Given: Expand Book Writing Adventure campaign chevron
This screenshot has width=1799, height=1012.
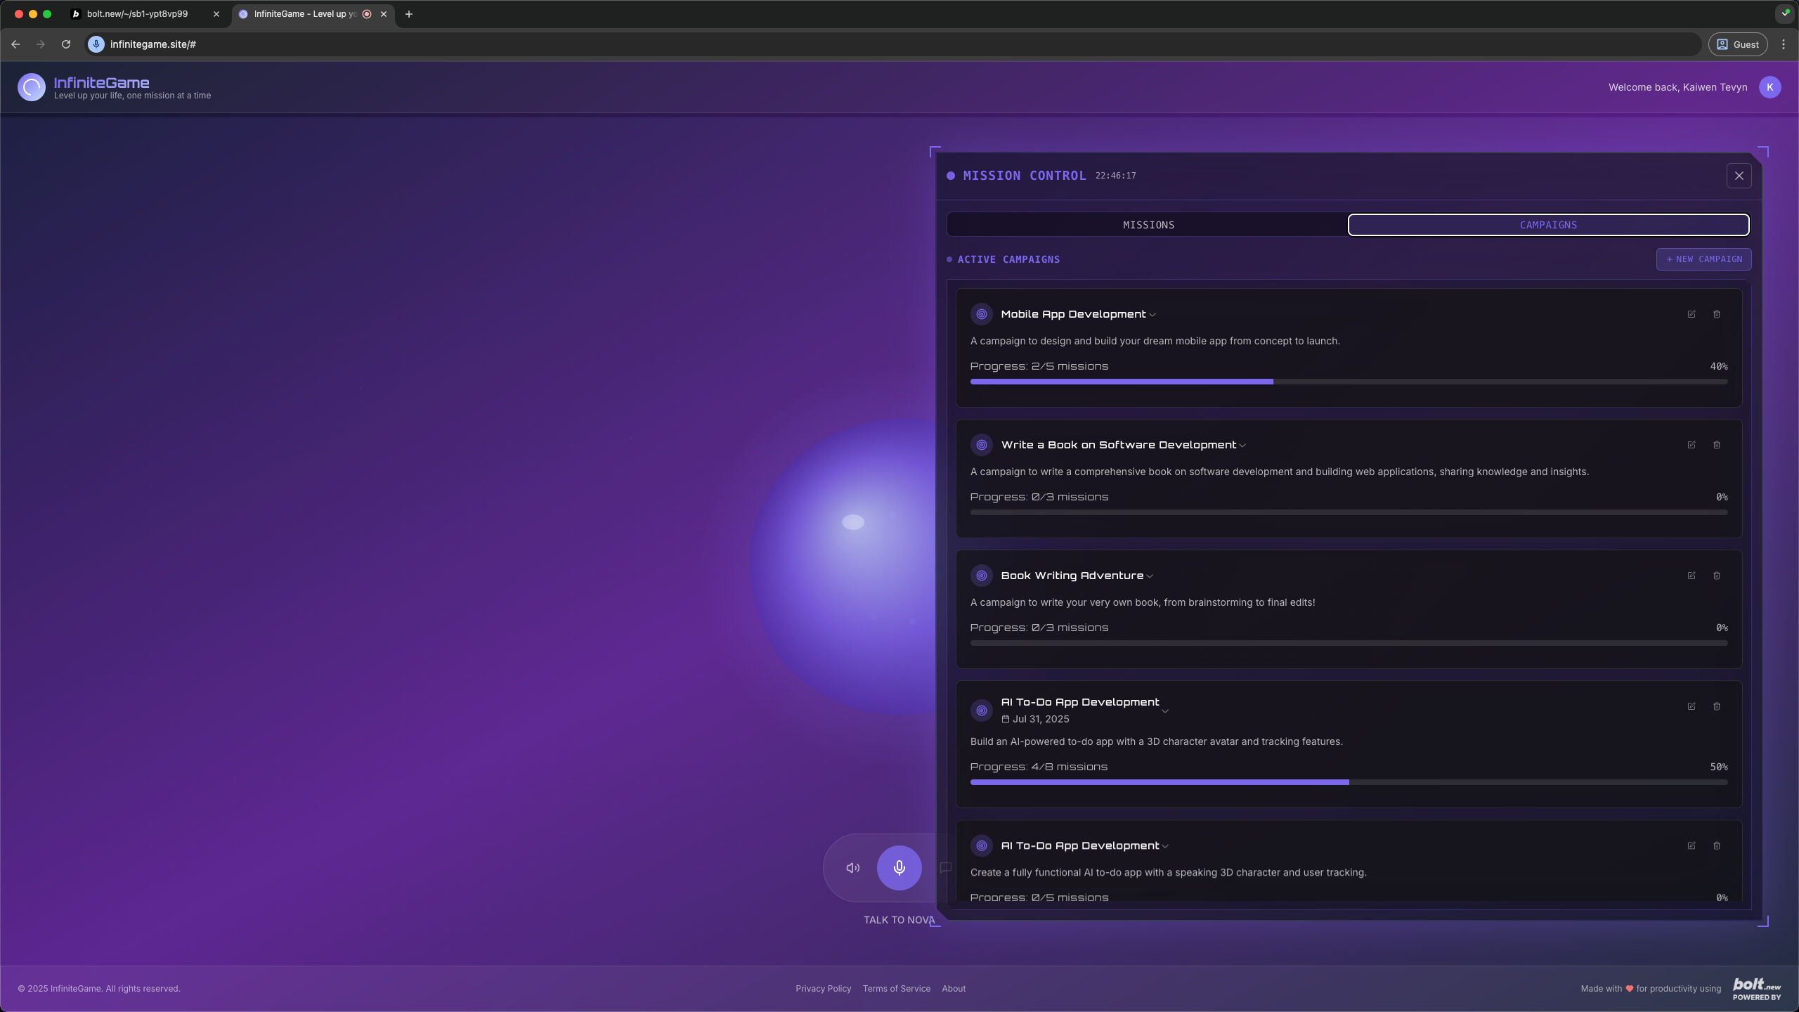Looking at the screenshot, I should point(1150,576).
